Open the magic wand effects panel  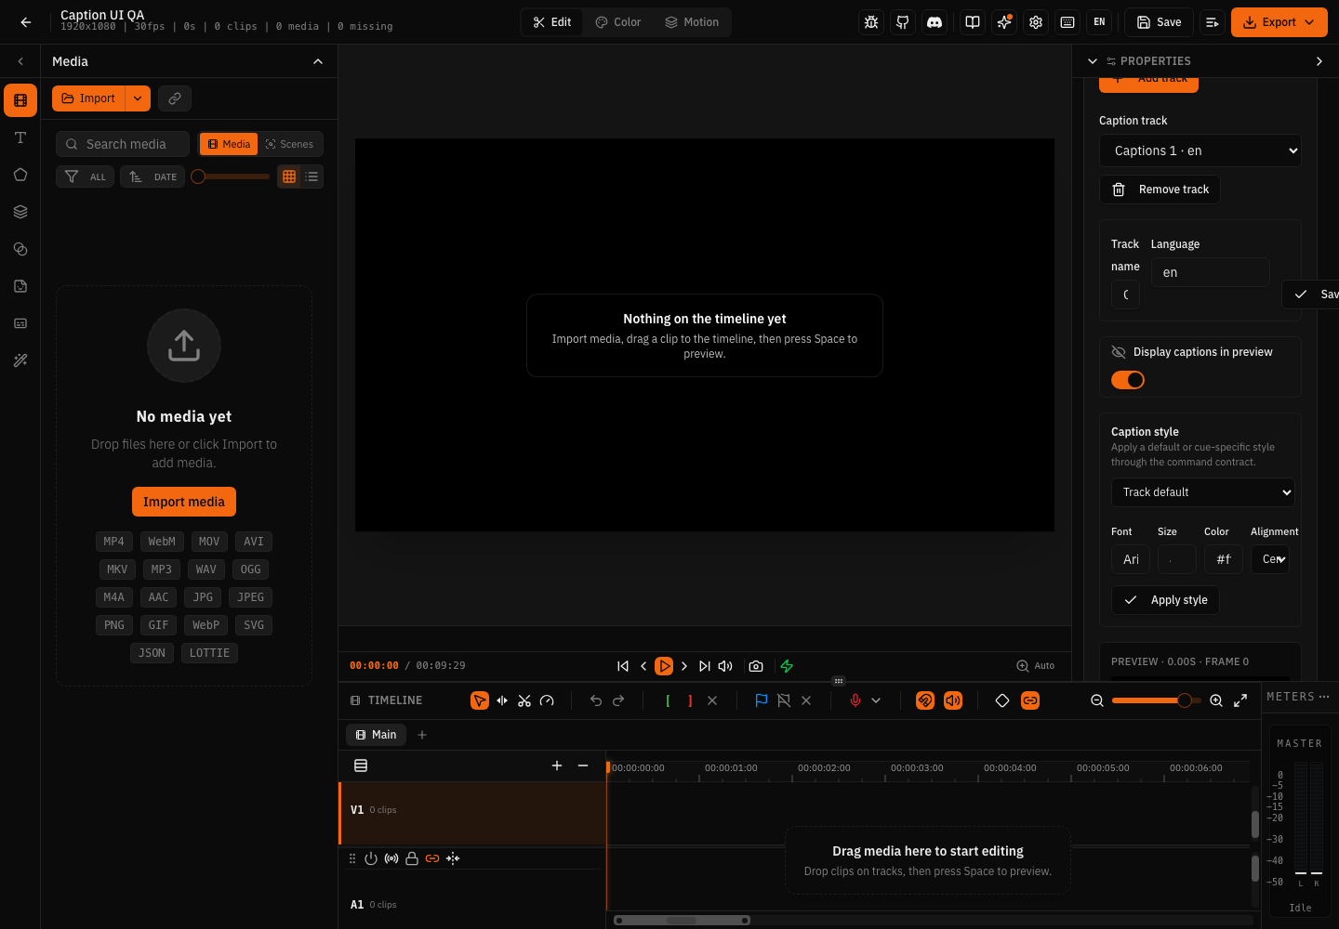point(20,360)
